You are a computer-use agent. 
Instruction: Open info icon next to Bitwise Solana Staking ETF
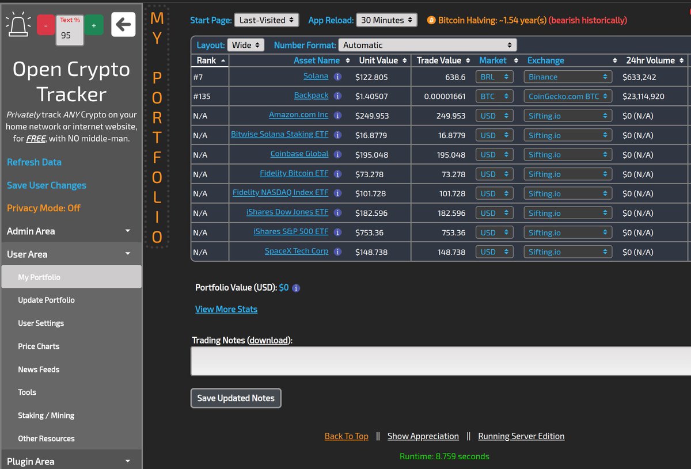(x=338, y=135)
